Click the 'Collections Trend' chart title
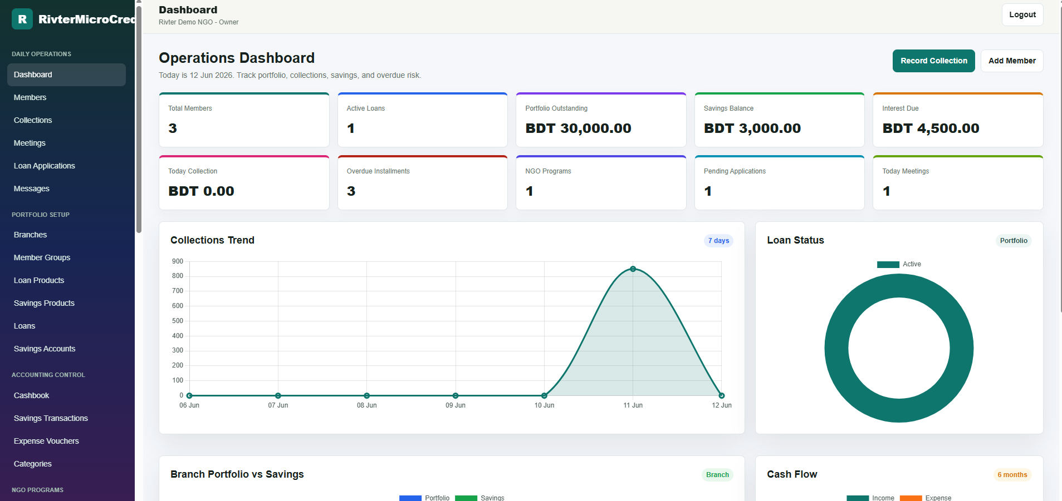1062x501 pixels. tap(212, 240)
